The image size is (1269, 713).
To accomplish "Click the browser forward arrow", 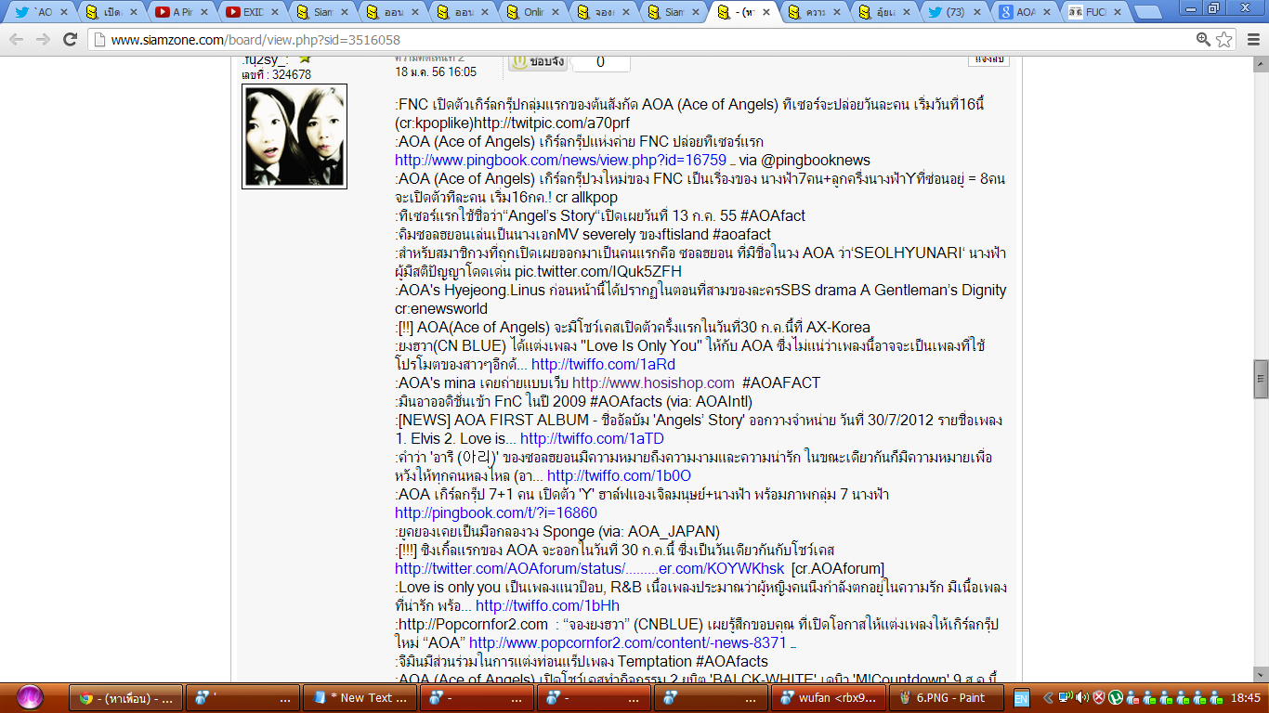I will click(x=43, y=39).
